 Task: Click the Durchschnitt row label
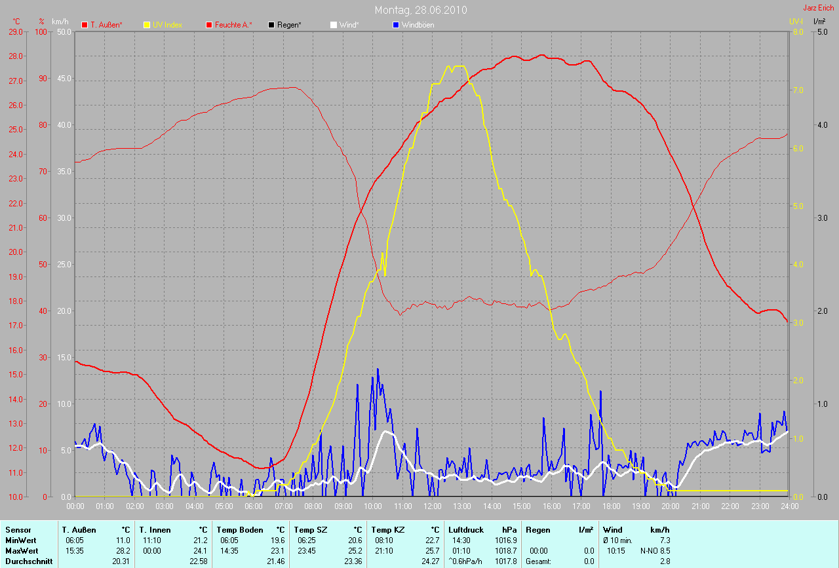coord(28,561)
